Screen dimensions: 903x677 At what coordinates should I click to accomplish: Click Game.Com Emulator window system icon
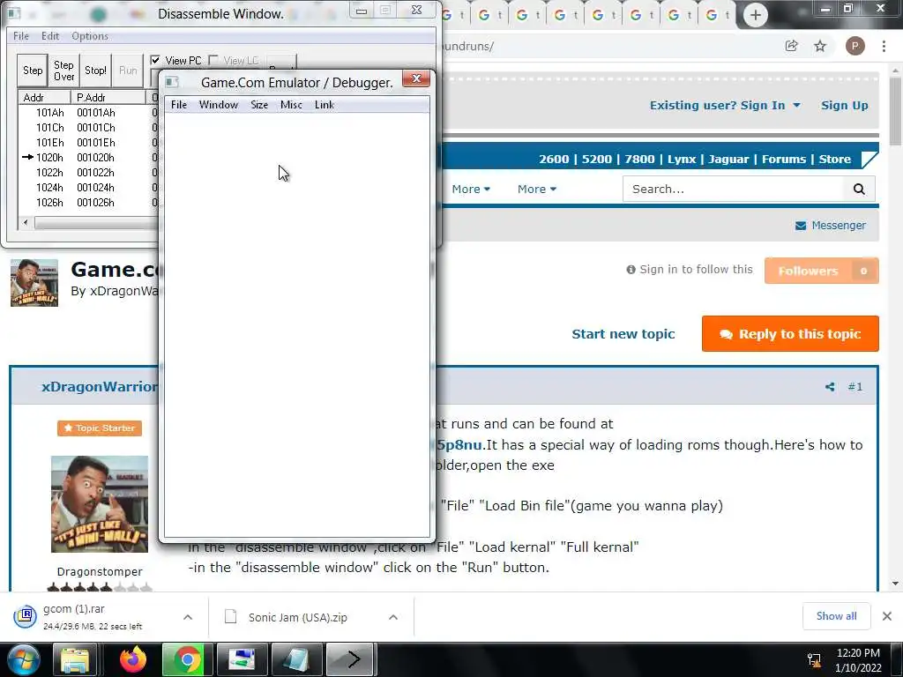point(172,82)
